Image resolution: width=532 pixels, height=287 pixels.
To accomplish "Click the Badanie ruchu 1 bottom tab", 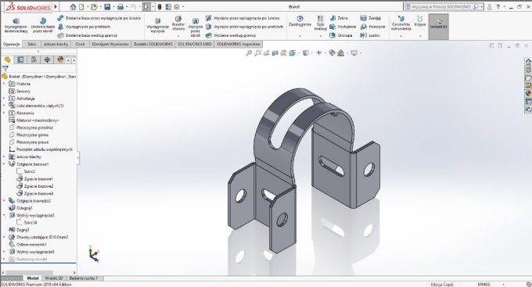I will coord(83,278).
